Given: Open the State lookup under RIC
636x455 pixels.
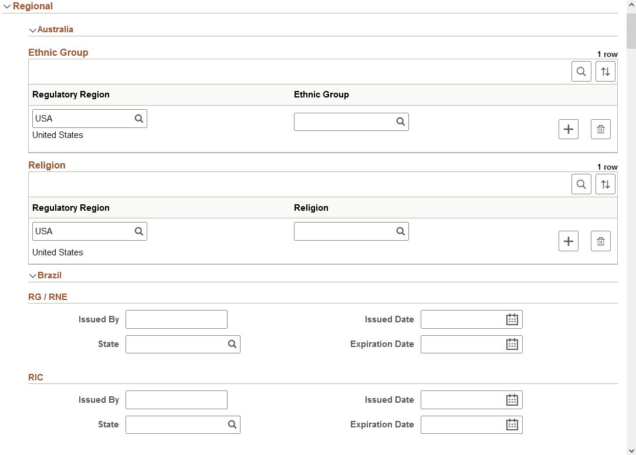Looking at the screenshot, I should coord(232,424).
